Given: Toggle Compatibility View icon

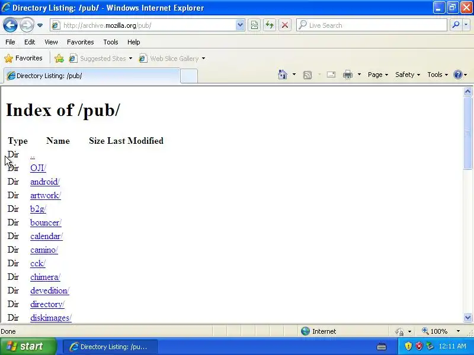Looking at the screenshot, I should click(255, 25).
